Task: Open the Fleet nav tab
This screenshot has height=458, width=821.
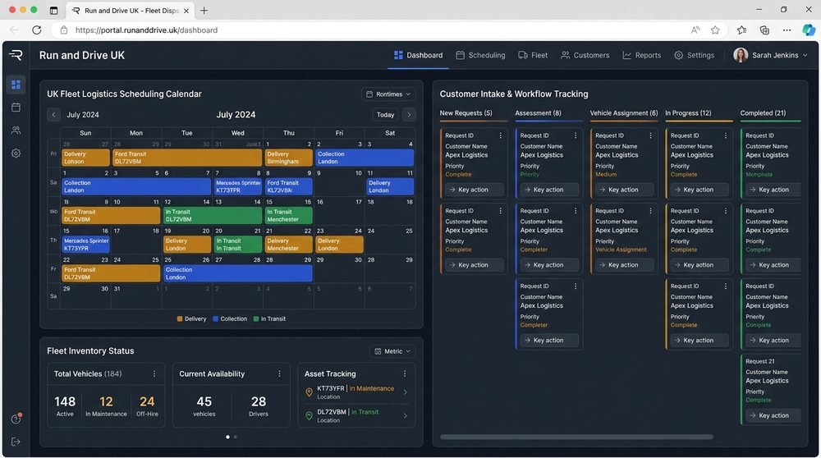Action: point(533,55)
